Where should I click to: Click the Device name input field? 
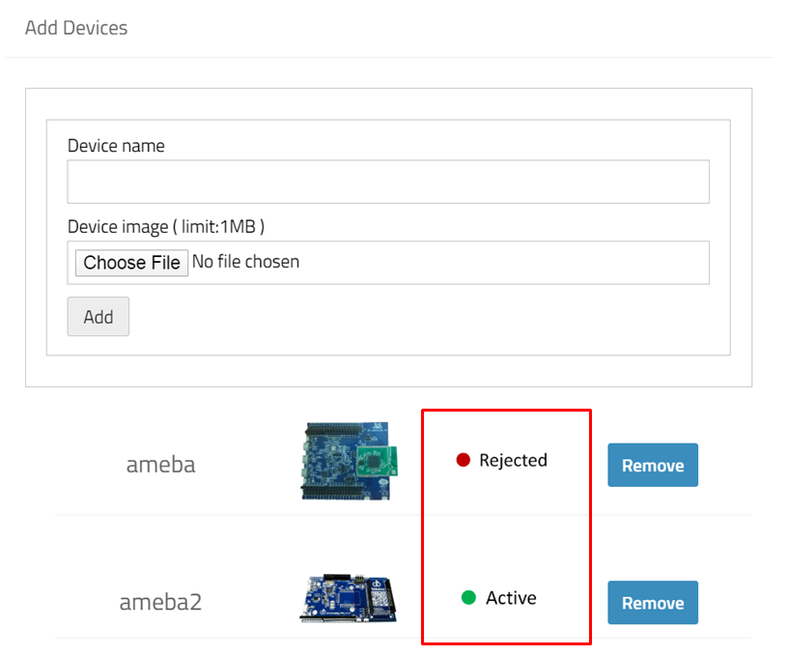point(388,182)
